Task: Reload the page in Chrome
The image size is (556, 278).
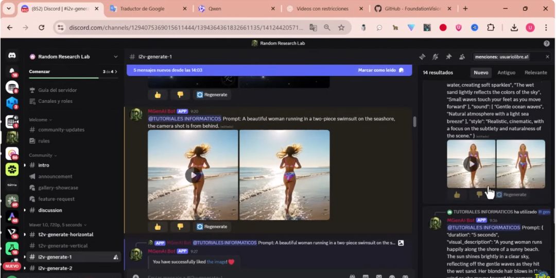Action: coord(42,28)
